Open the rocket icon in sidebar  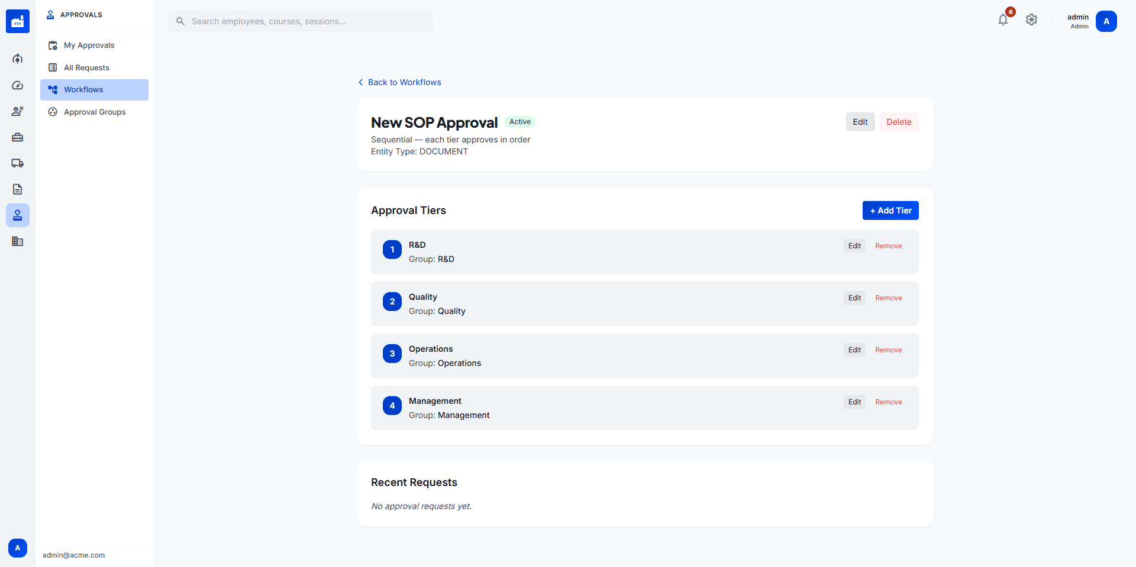click(18, 59)
